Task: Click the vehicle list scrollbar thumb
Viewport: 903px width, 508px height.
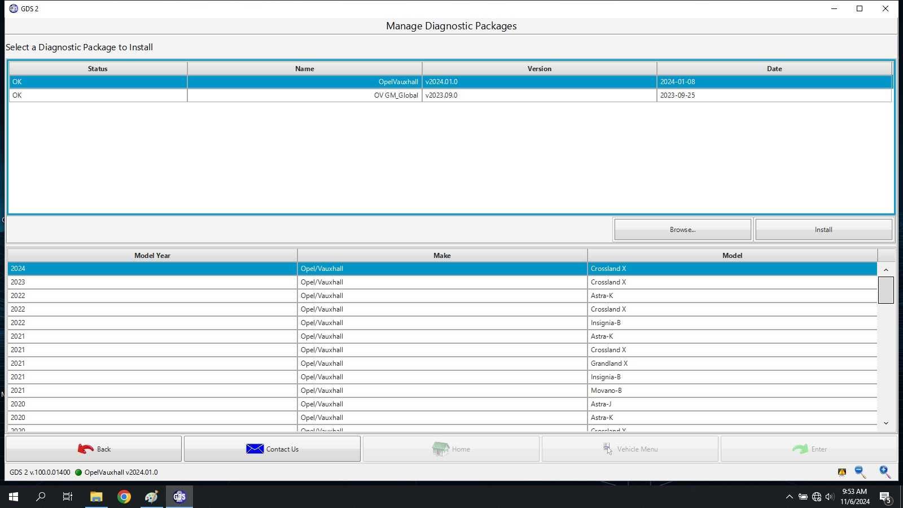Action: [886, 290]
